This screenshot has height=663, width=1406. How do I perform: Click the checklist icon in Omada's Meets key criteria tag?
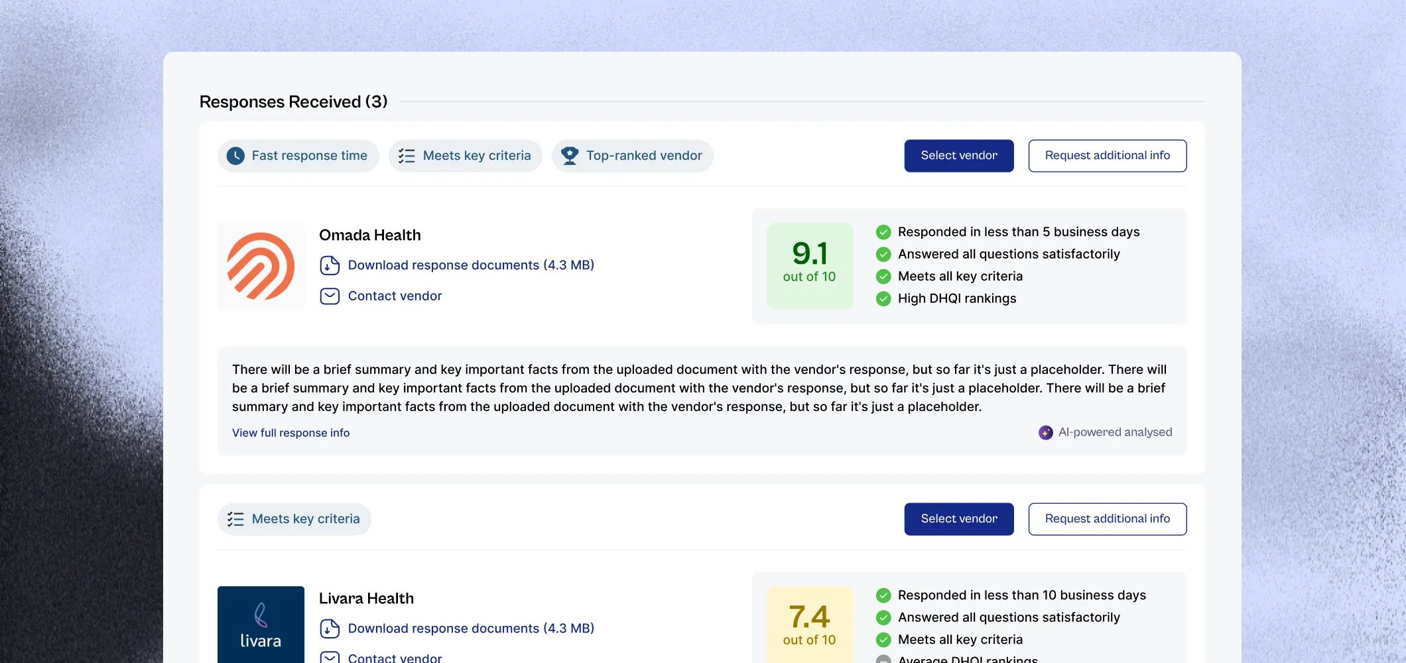(407, 156)
